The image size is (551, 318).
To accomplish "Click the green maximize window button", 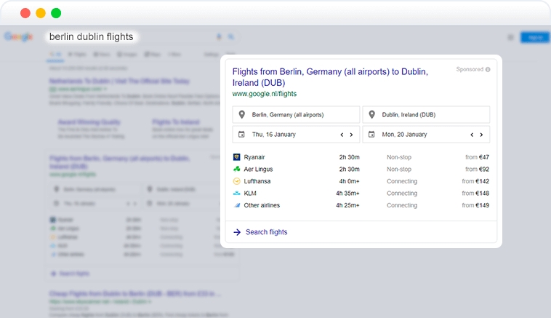I will pyautogui.click(x=56, y=13).
